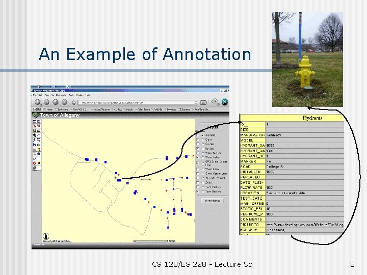The height and width of the screenshot is (275, 367).
Task: Click the 'Town of Allegany' banner title
Action: (x=60, y=115)
